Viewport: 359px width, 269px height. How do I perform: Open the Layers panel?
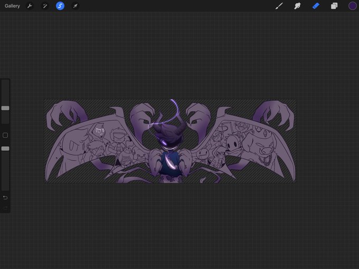[334, 6]
